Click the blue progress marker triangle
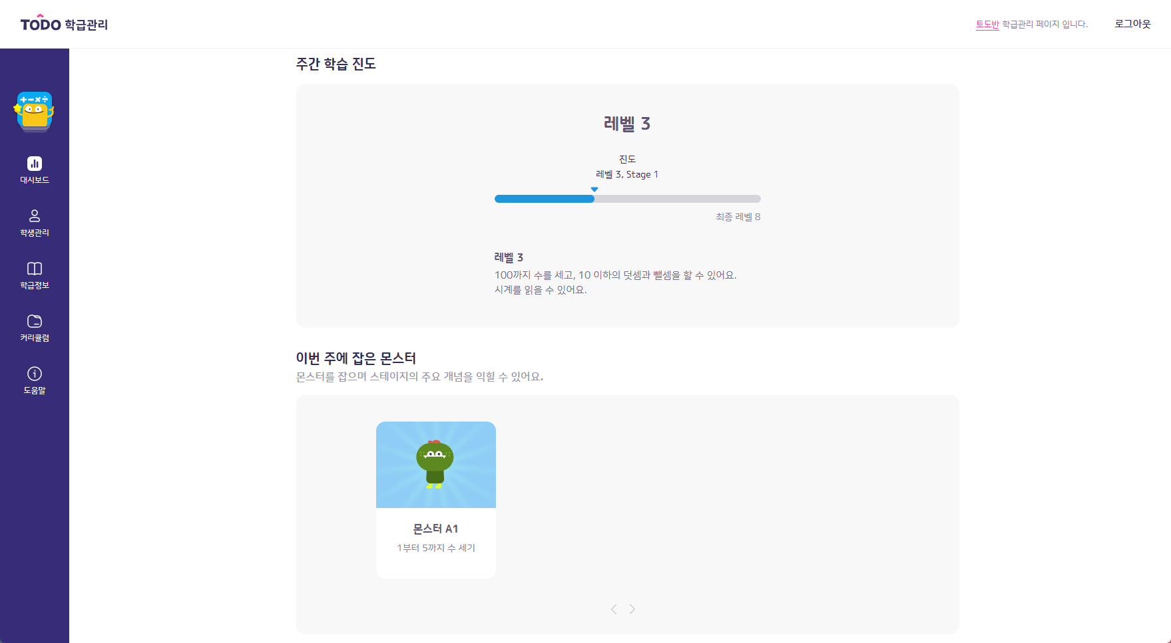The height and width of the screenshot is (643, 1171). 594,190
